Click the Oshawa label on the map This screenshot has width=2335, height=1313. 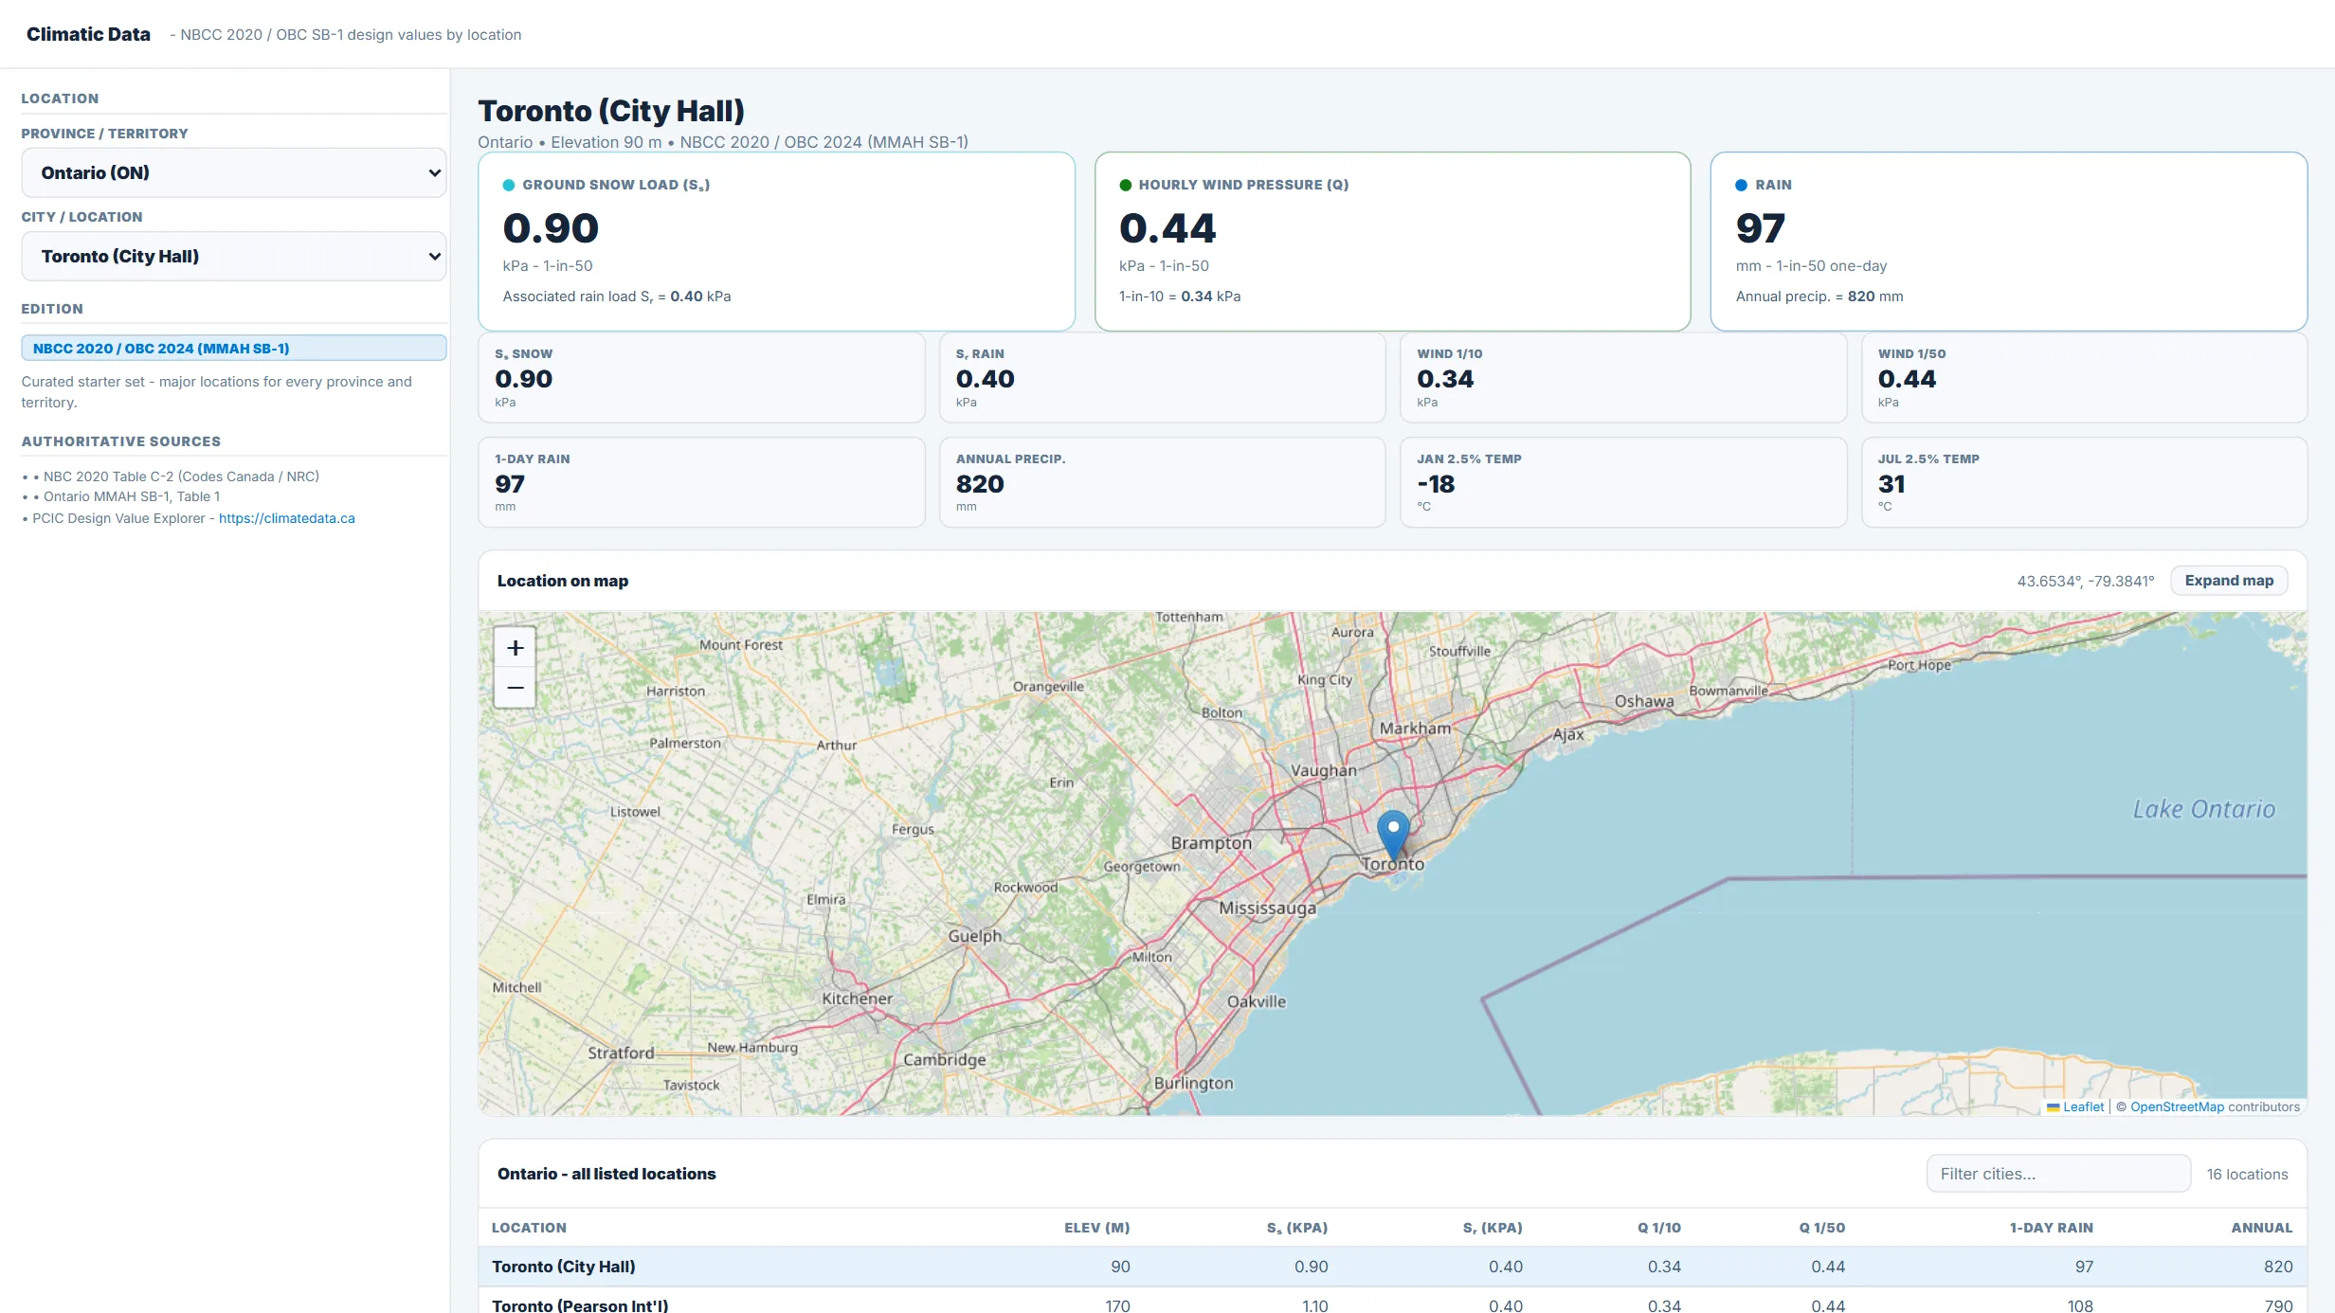coord(1643,701)
